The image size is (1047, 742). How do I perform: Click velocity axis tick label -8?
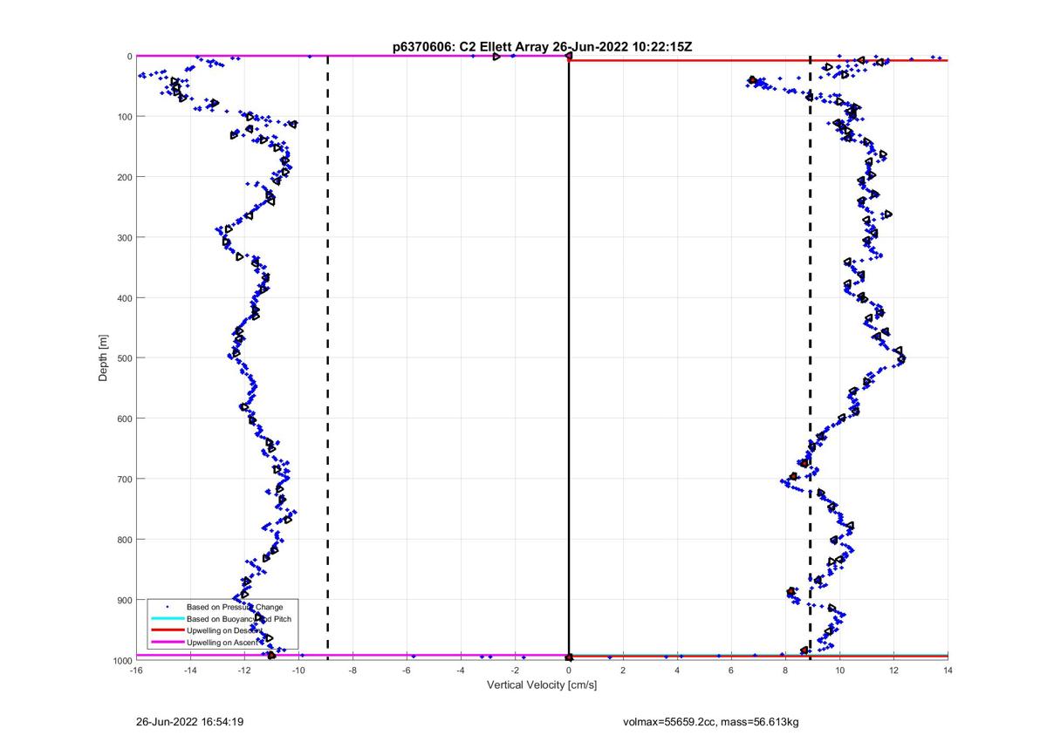click(352, 671)
